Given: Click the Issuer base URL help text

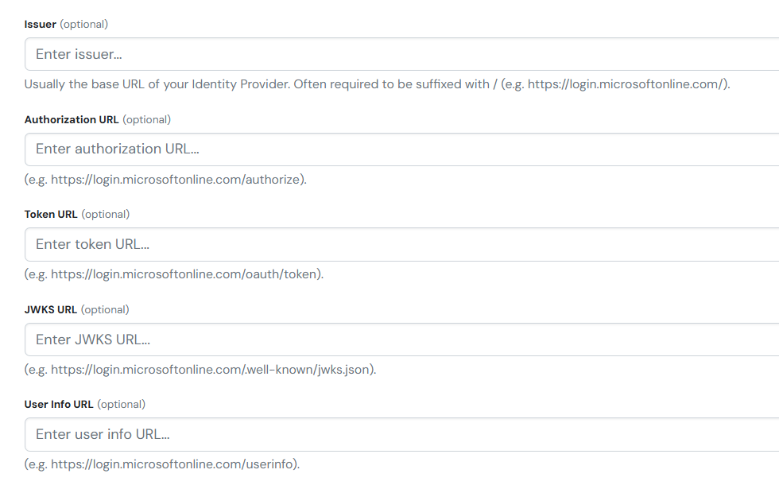Looking at the screenshot, I should [x=377, y=84].
